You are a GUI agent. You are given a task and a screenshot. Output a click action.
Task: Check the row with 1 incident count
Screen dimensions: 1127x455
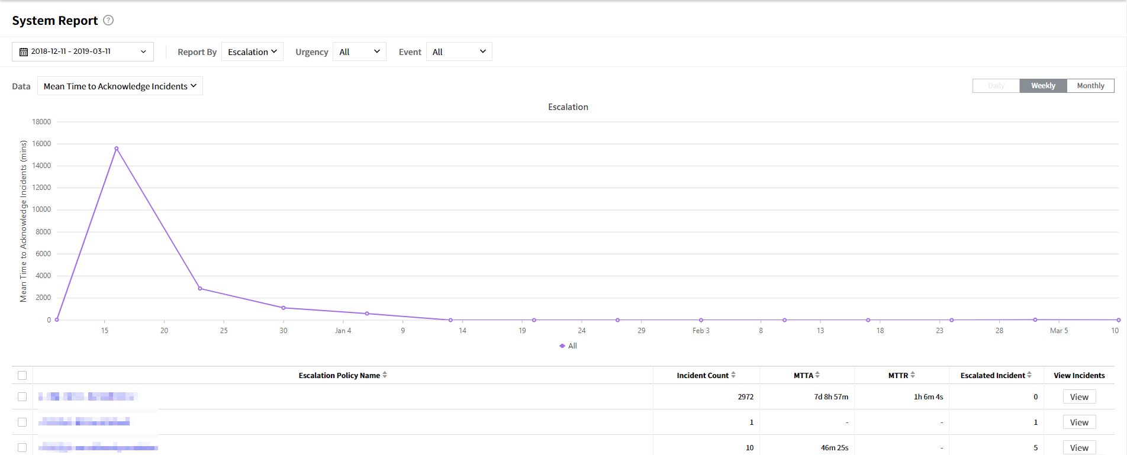click(22, 422)
